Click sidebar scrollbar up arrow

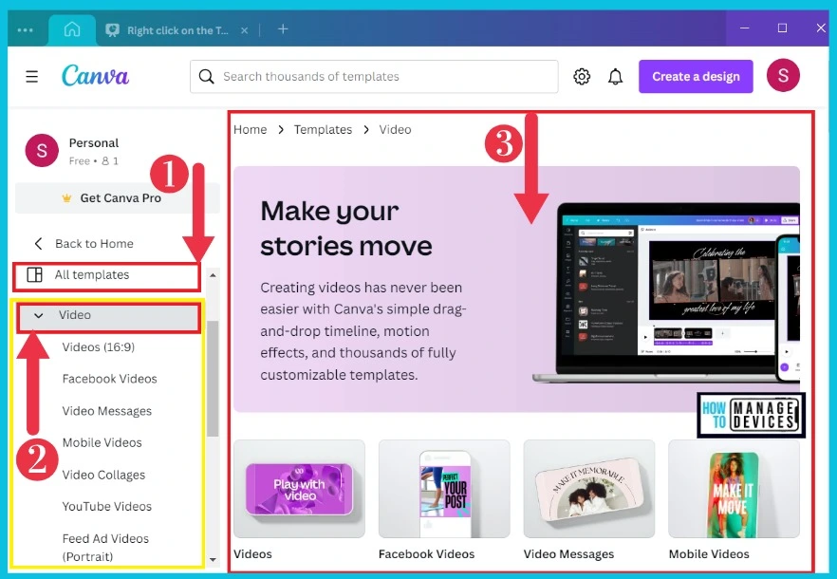[x=213, y=275]
